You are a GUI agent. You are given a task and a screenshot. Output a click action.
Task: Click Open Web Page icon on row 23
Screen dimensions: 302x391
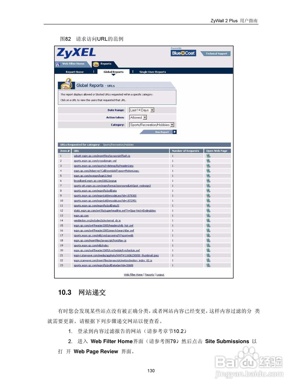(208, 265)
